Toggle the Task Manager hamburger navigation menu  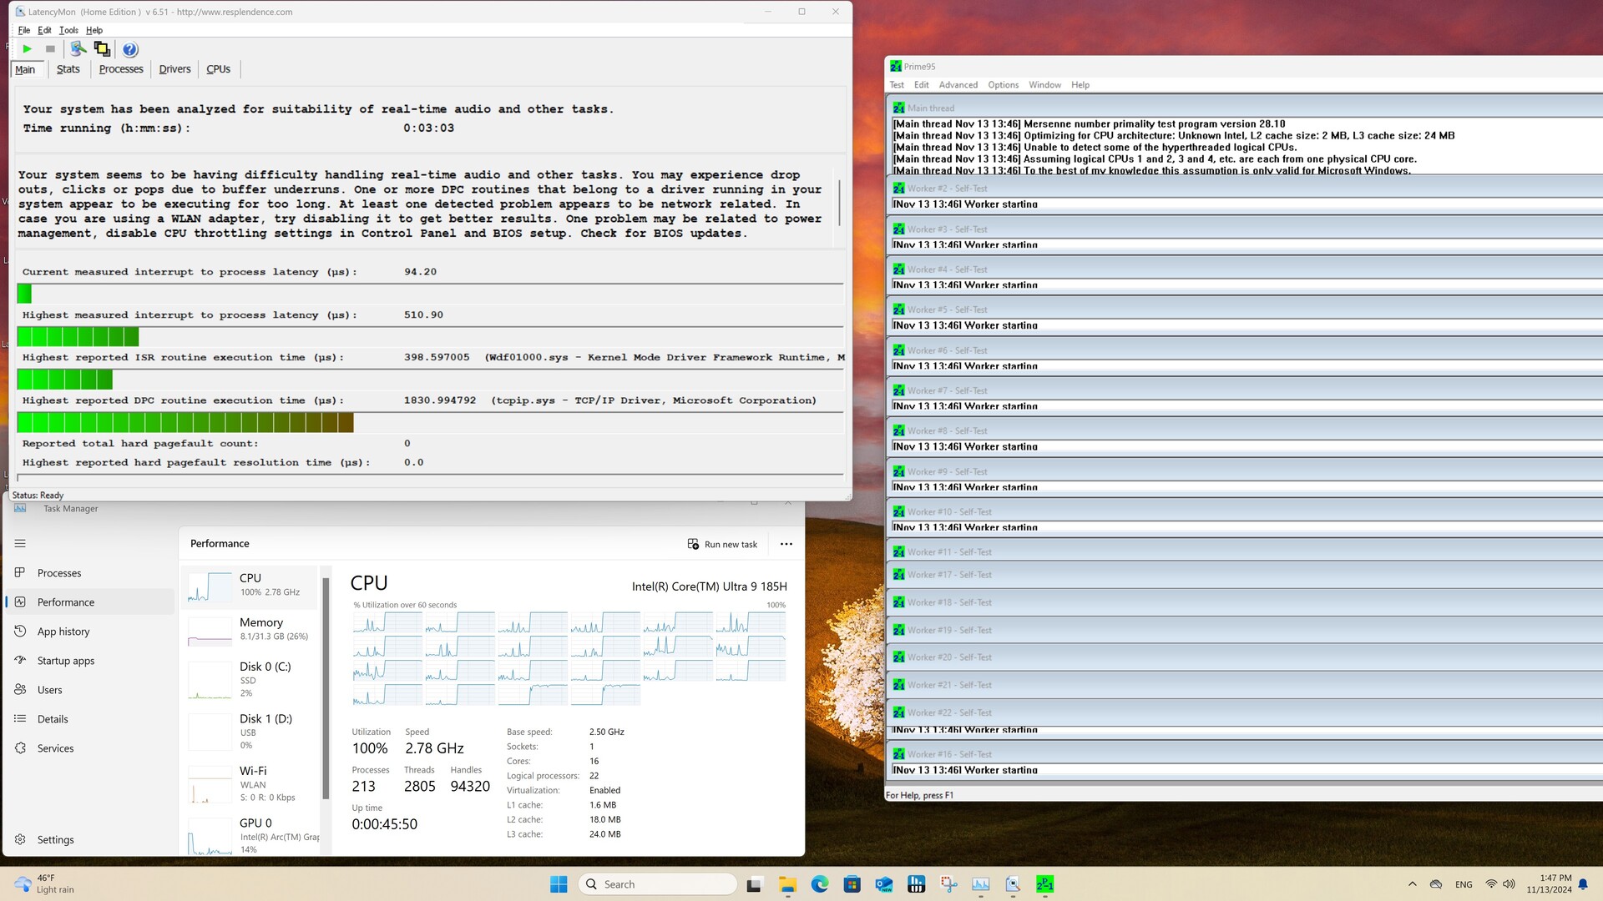point(20,544)
